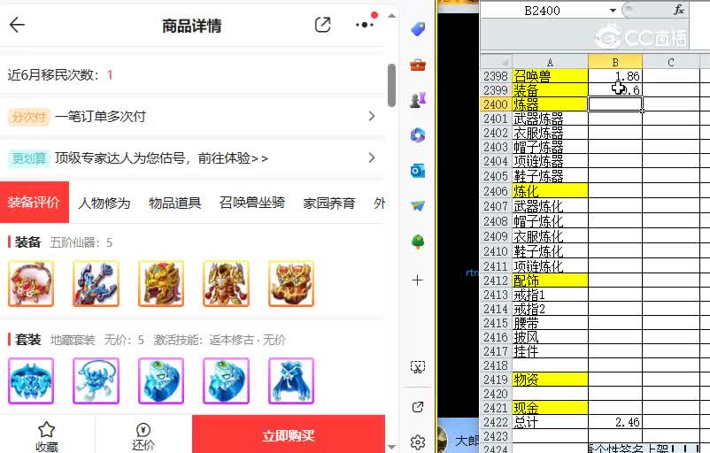The image size is (710, 453).
Task: Click cell containing 总计
Action: pos(550,422)
